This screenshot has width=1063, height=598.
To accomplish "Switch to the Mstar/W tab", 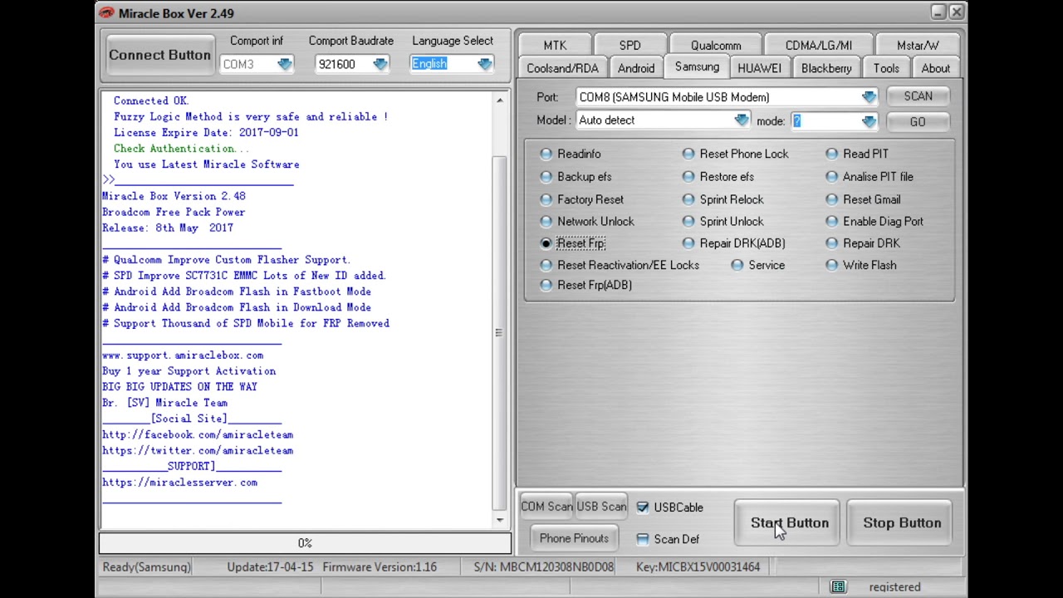I will click(x=918, y=45).
